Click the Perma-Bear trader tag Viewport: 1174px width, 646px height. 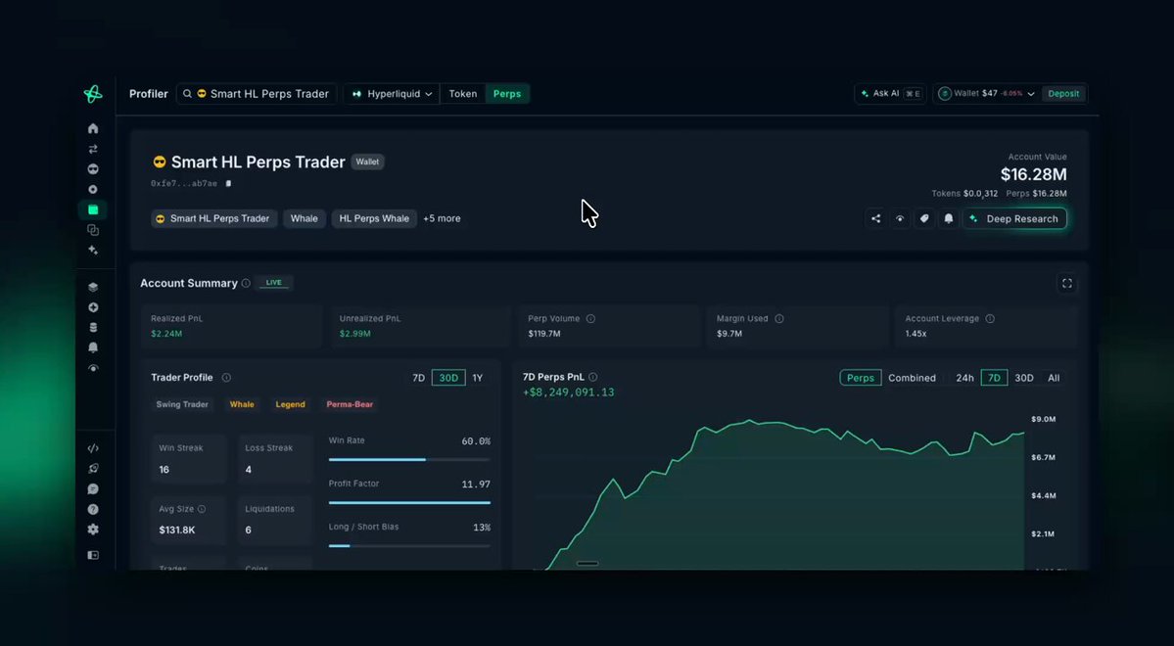tap(350, 404)
